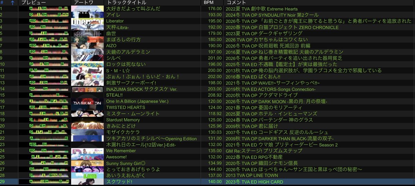
Task: Select track title まぼろしの行方
Action: [x=123, y=40]
